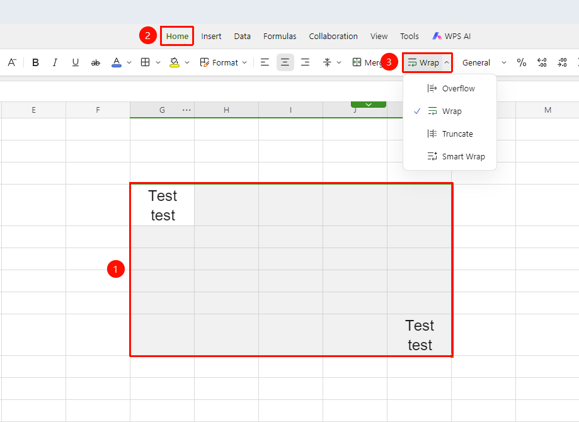Open the borders dropdown arrow
This screenshot has width=579, height=422.
click(x=158, y=63)
